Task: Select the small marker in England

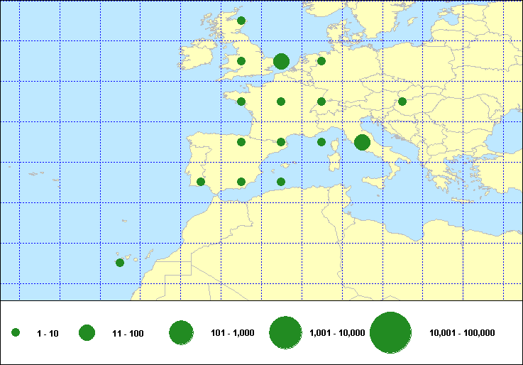Action: click(x=241, y=61)
